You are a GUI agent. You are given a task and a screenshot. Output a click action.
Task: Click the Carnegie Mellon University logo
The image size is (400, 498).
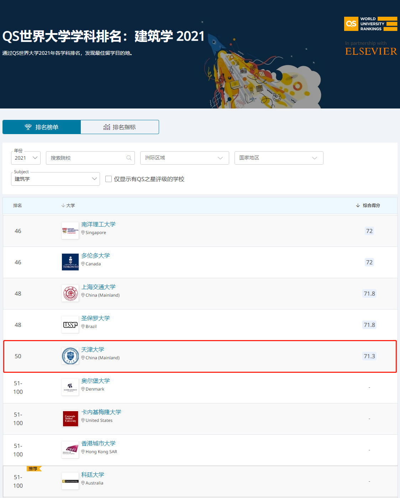coord(70,419)
